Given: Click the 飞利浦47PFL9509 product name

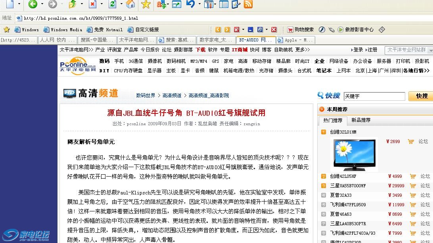Looking at the screenshot, I should tap(348, 204).
